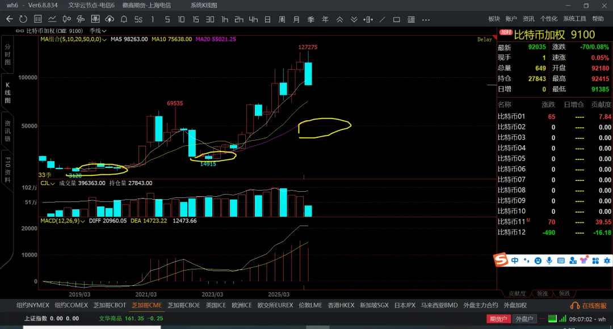
Task: Expand the 季线 period dropdown
Action: click(x=98, y=31)
